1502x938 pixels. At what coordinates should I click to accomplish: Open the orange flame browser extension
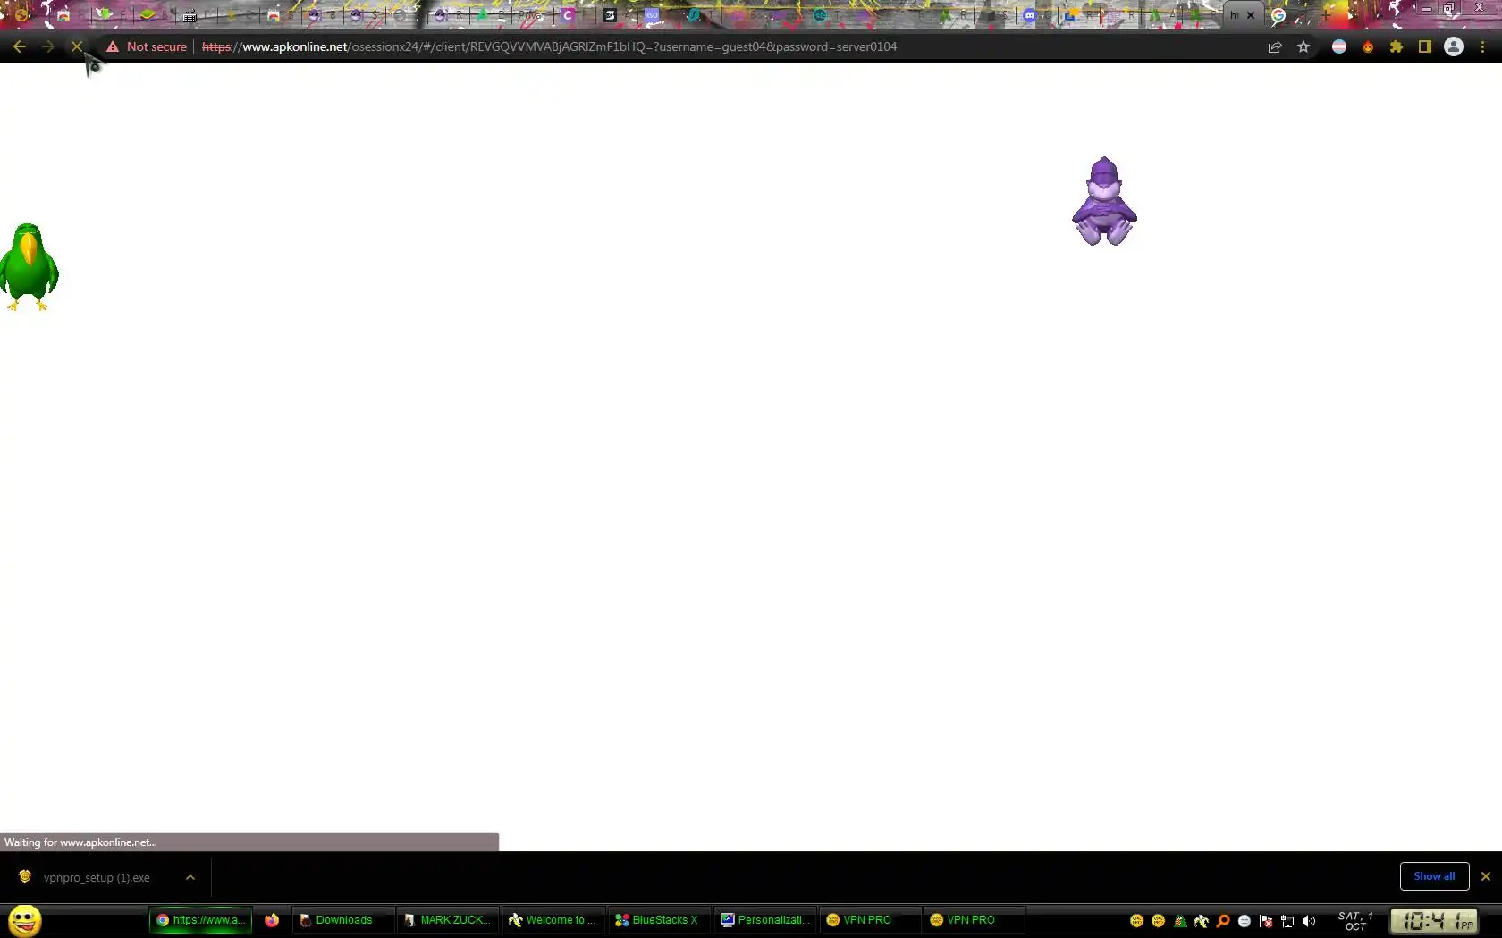(1368, 46)
